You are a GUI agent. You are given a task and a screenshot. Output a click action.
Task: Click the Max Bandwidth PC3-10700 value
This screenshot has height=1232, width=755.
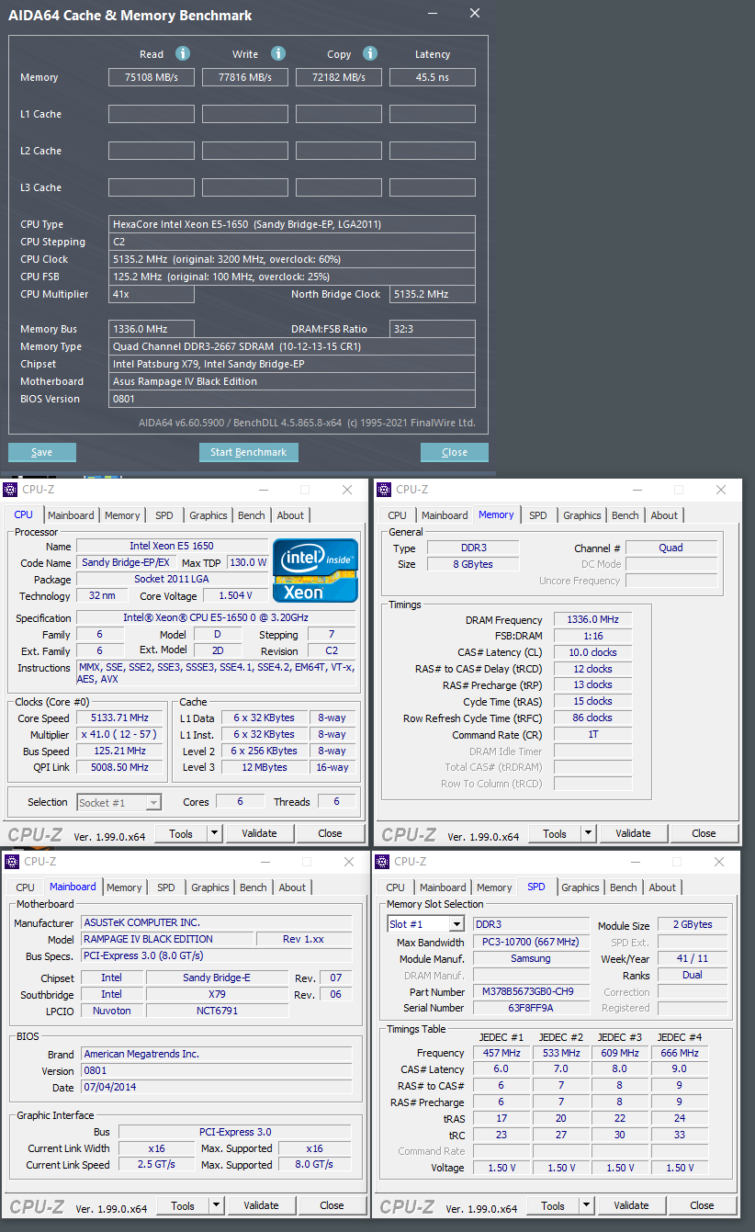pos(531,942)
